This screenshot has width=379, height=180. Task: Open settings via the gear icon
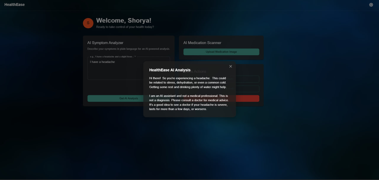click(371, 5)
